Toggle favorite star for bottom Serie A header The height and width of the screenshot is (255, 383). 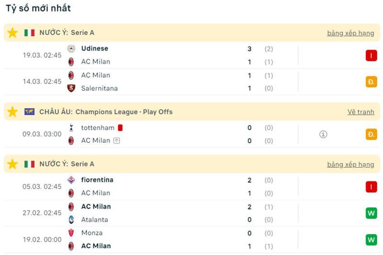click(x=12, y=164)
